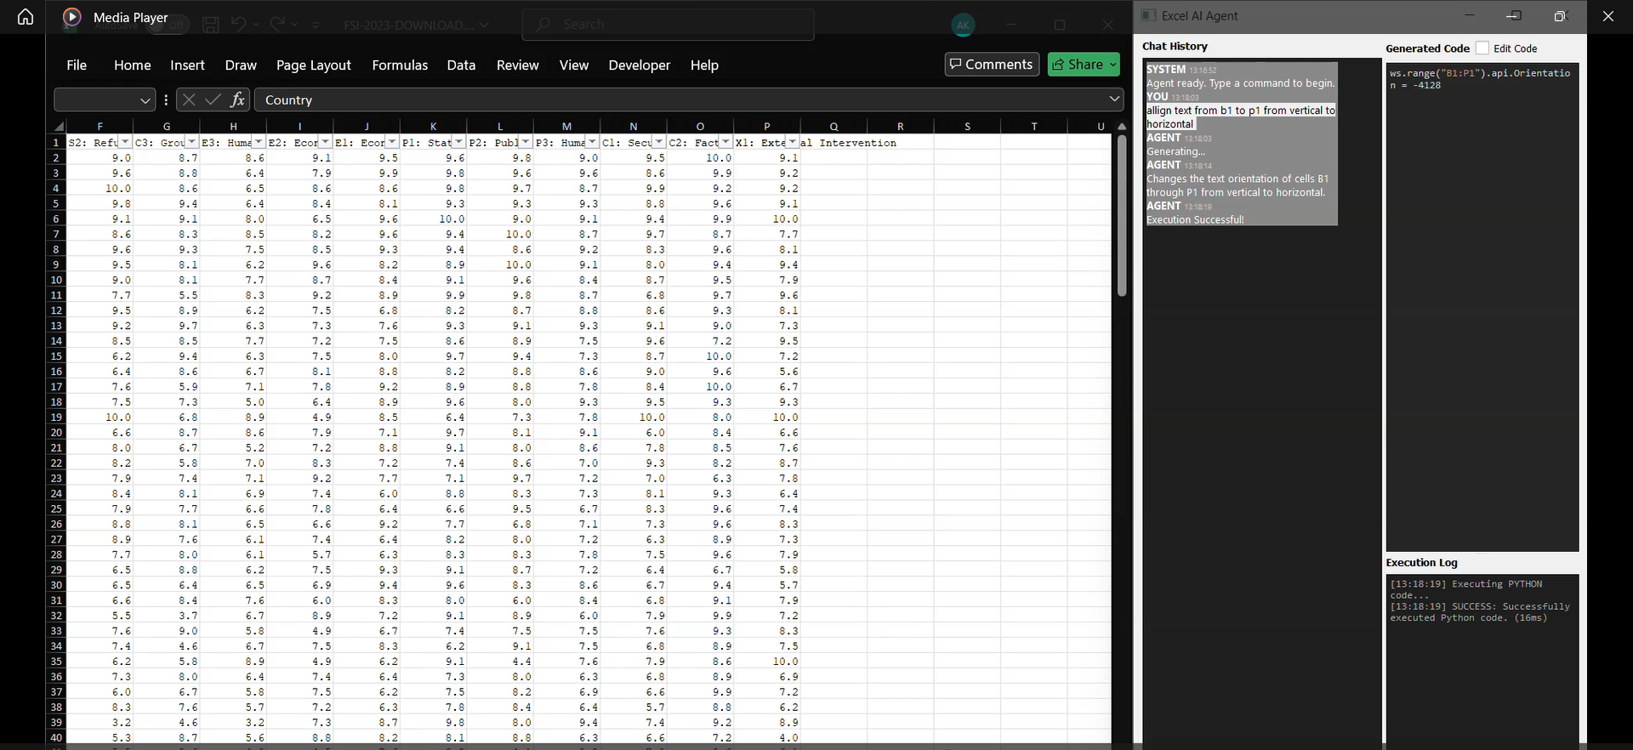Switch to the Review tab

tap(517, 65)
